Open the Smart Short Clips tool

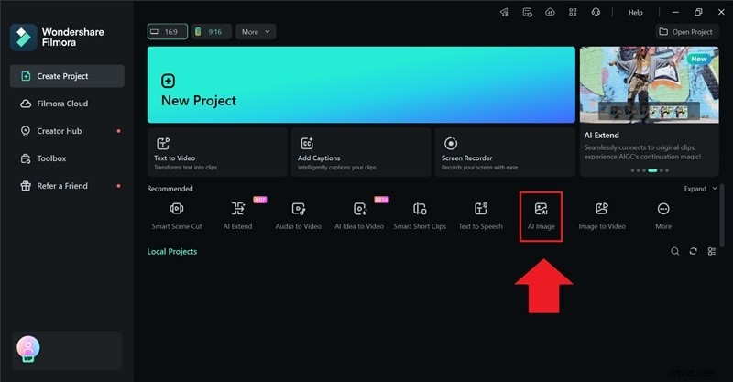(420, 214)
